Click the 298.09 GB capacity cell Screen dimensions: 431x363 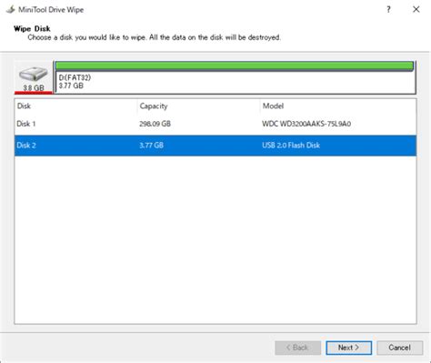pos(155,124)
